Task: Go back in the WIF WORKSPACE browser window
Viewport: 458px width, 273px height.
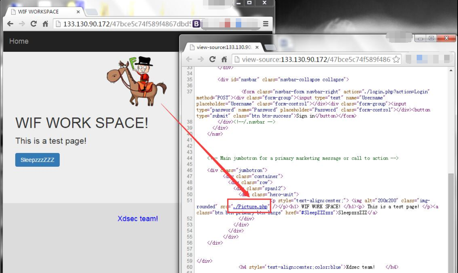Action: pyautogui.click(x=10, y=24)
